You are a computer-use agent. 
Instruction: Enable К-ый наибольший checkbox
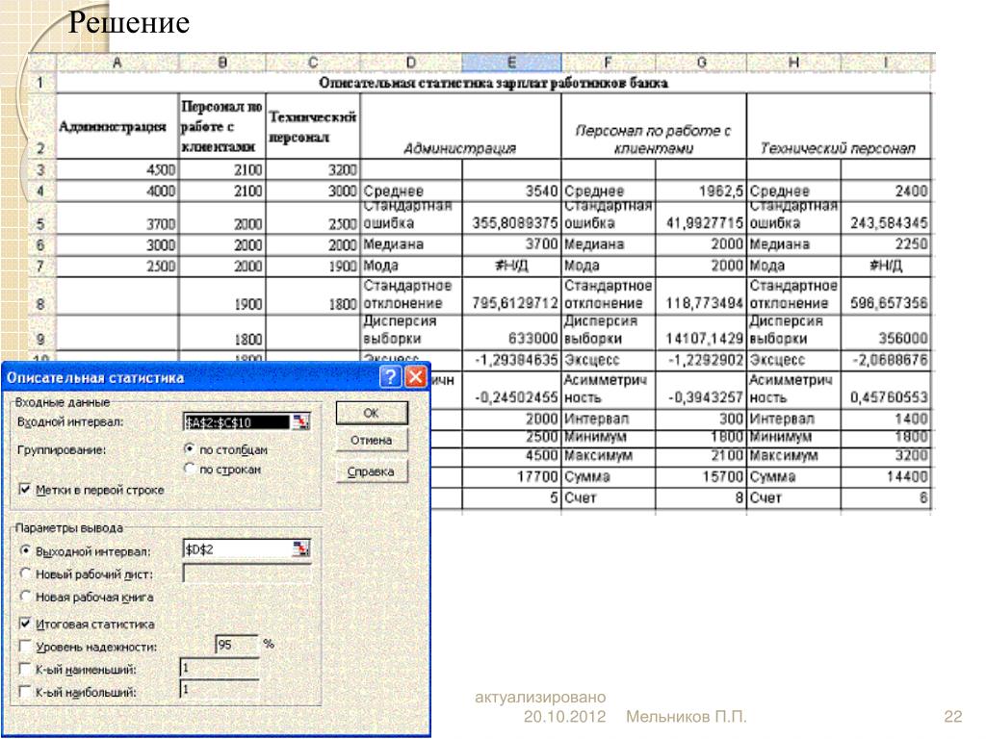coord(25,692)
